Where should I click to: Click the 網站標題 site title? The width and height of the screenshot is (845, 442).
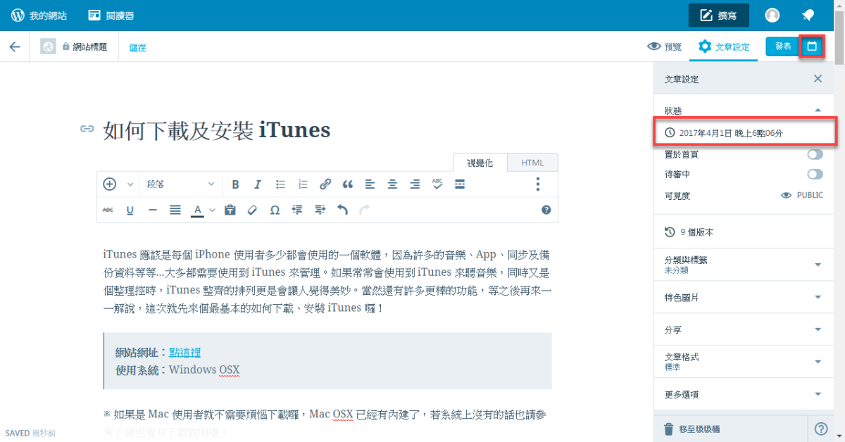(x=90, y=46)
